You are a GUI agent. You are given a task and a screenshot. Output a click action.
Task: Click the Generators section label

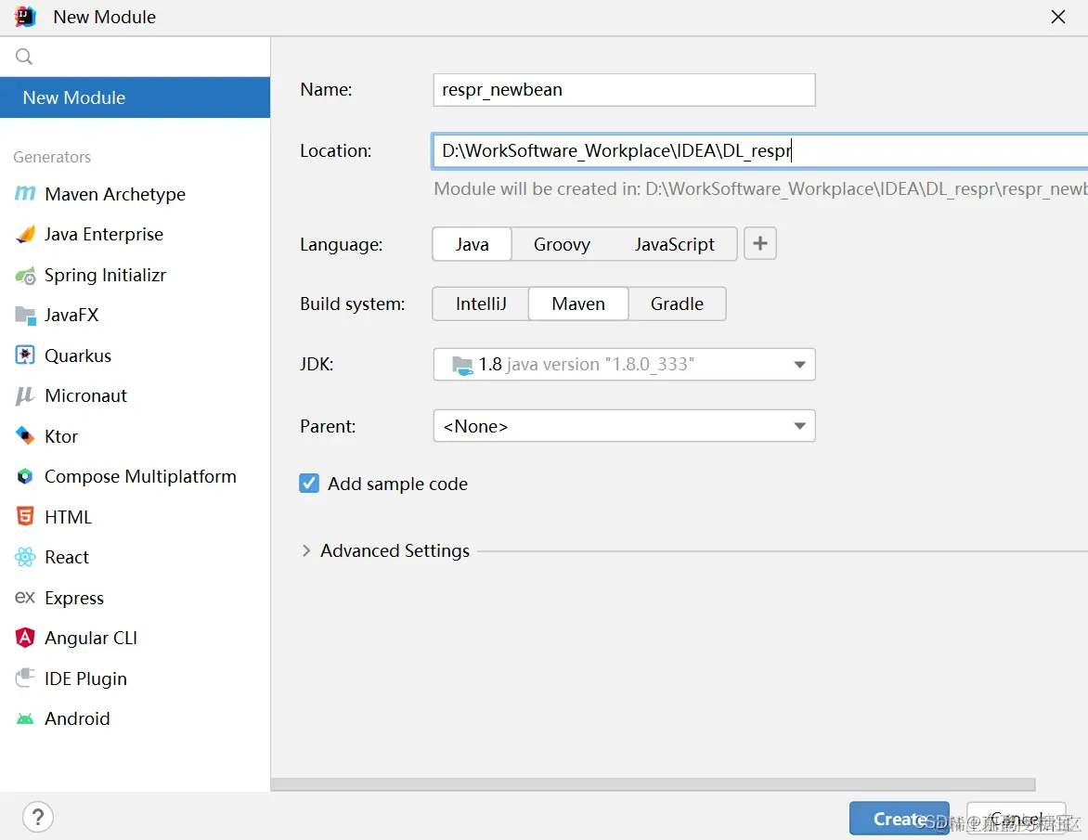pos(52,157)
